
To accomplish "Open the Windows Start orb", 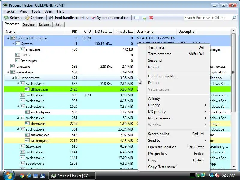I will pyautogui.click(x=9, y=175).
